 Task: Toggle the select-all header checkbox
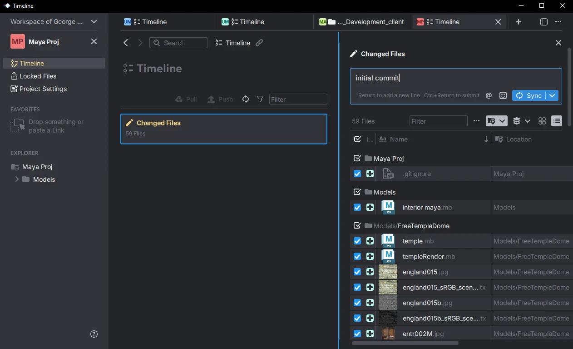point(357,139)
